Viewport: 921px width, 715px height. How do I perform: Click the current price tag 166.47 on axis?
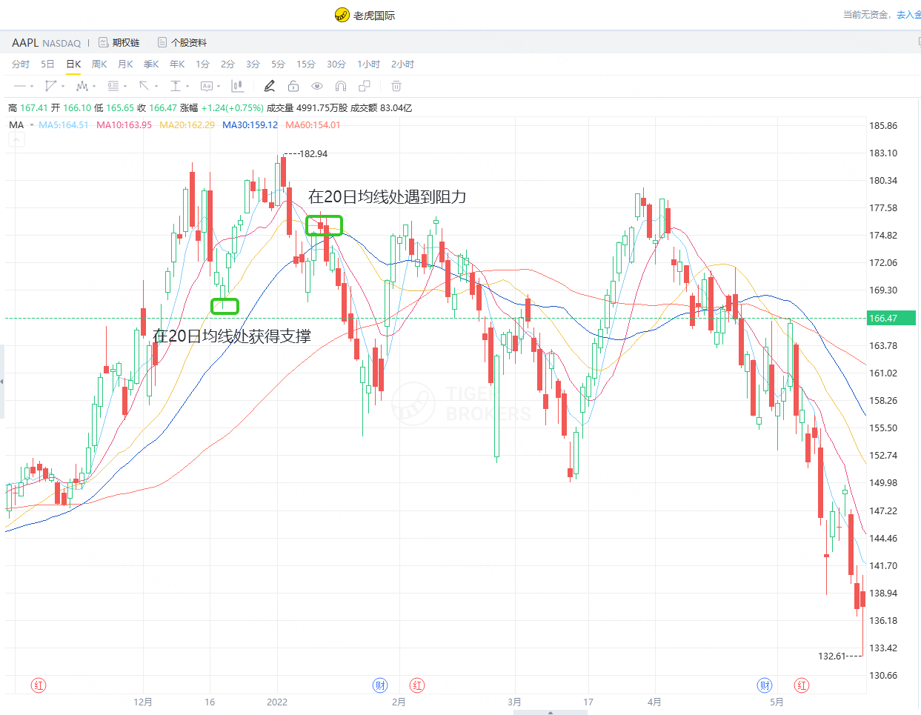(891, 319)
